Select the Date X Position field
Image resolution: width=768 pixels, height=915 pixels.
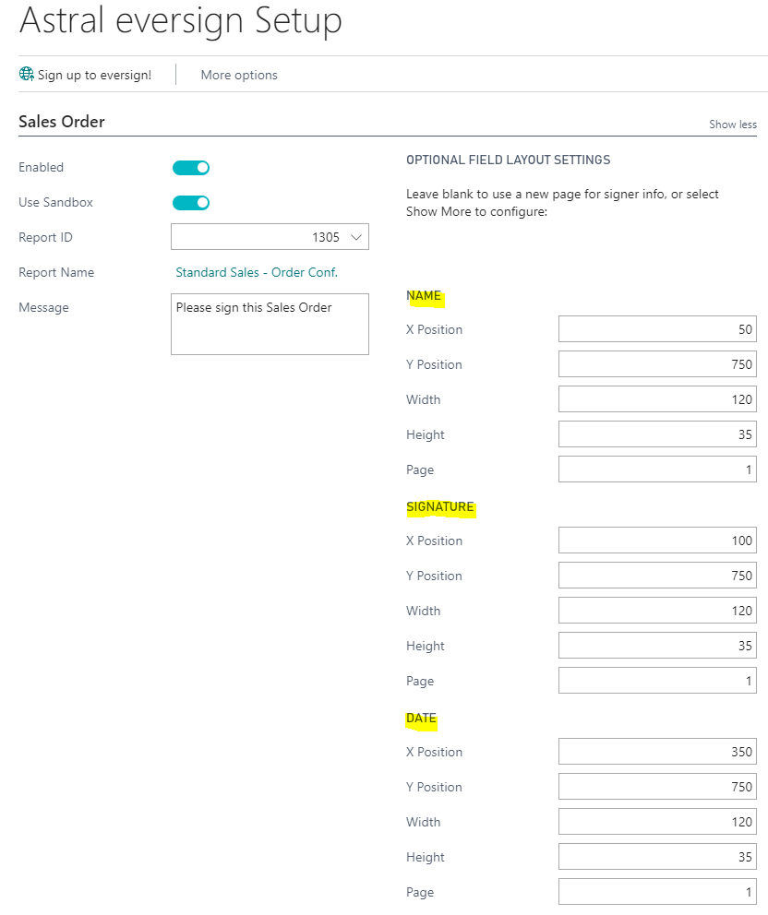[657, 752]
